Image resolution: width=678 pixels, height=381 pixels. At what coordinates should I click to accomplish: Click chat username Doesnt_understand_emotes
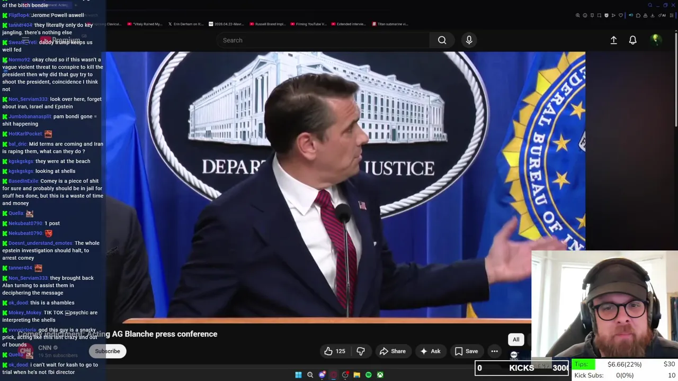click(40, 243)
